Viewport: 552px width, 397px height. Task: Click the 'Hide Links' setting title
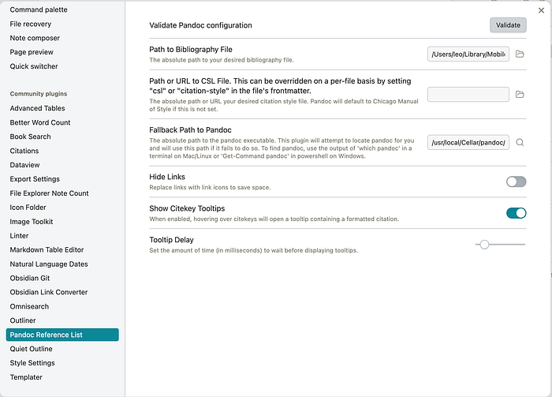coord(167,177)
